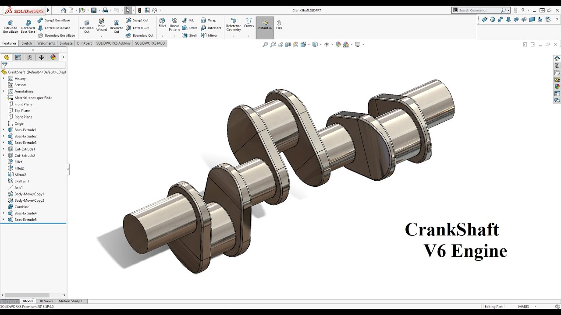Image resolution: width=561 pixels, height=315 pixels.
Task: Select the Swept Cut tool
Action: click(137, 20)
